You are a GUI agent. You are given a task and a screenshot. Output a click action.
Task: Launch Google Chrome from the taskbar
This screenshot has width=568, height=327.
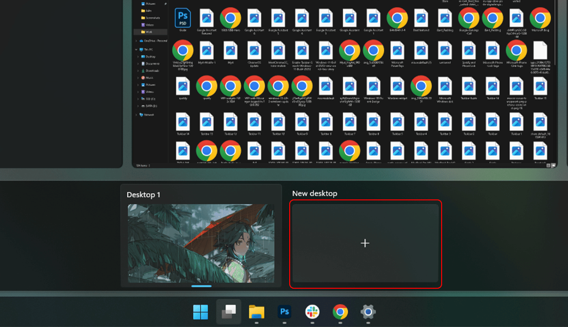click(x=340, y=312)
